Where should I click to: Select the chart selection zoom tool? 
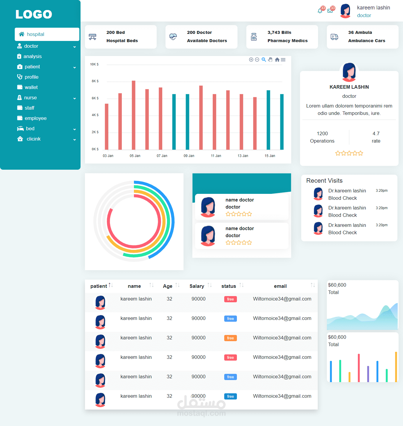tap(264, 60)
